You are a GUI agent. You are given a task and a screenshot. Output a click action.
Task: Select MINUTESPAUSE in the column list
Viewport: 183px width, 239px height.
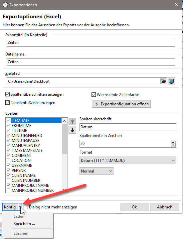point(26,141)
